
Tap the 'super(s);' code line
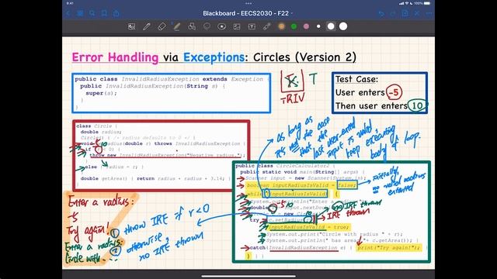101,93
